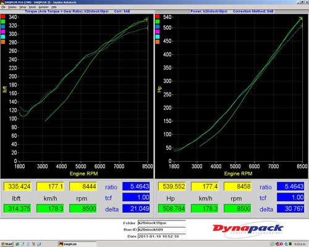Click green 178.3 km/h in power panel
Viewport: 309px width, 247px height.
click(205, 209)
